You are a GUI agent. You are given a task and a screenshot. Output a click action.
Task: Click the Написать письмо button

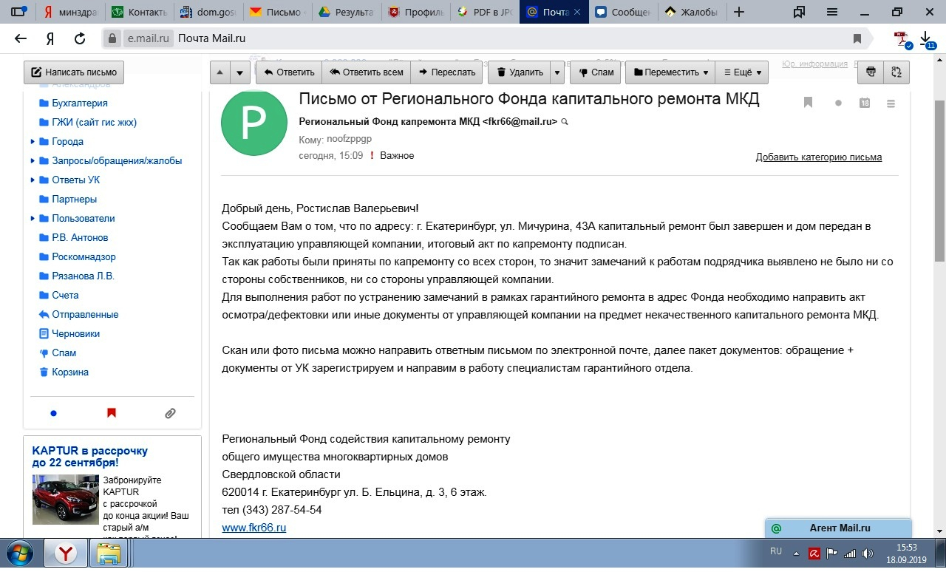(x=73, y=72)
